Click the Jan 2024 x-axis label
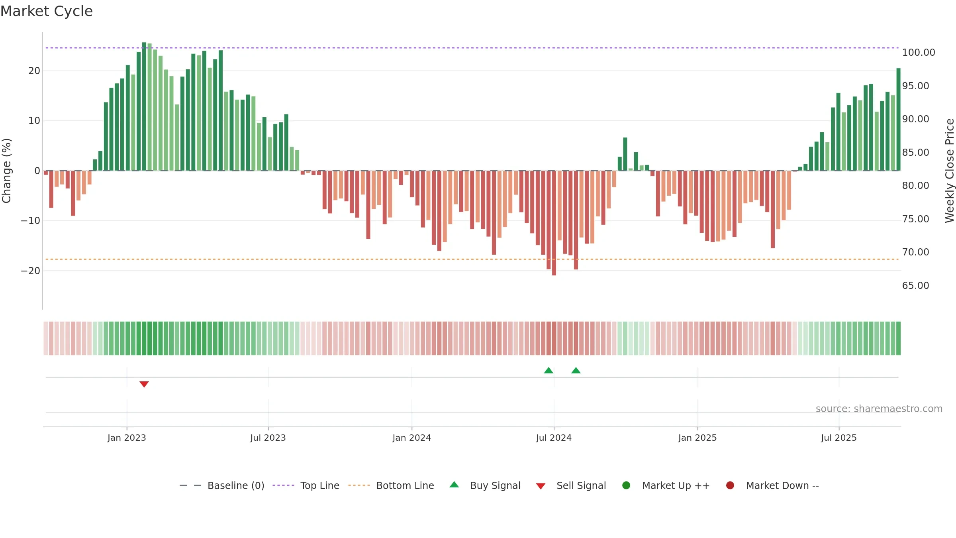The image size is (956, 538). coord(411,438)
